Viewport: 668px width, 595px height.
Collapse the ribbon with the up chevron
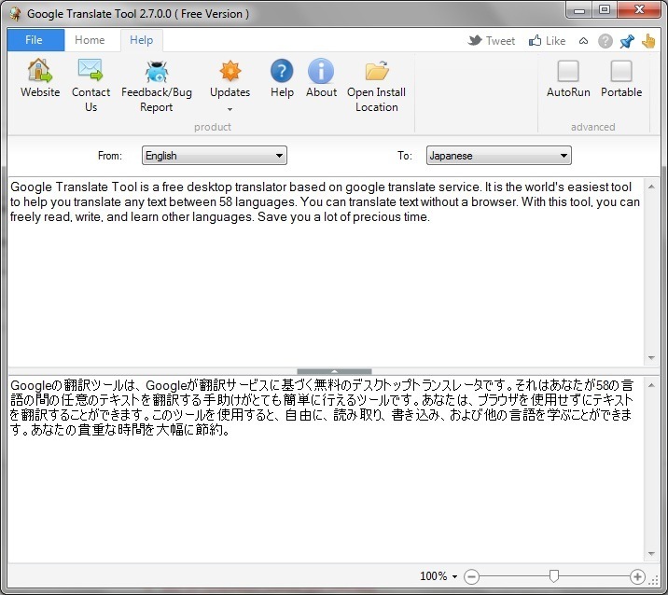click(x=584, y=40)
